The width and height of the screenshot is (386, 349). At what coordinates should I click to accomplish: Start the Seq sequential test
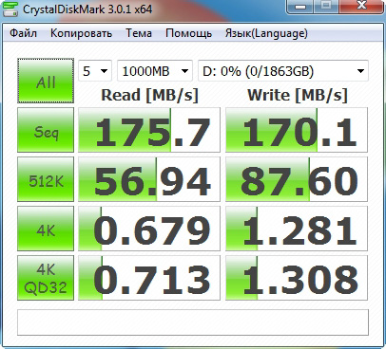(x=46, y=130)
